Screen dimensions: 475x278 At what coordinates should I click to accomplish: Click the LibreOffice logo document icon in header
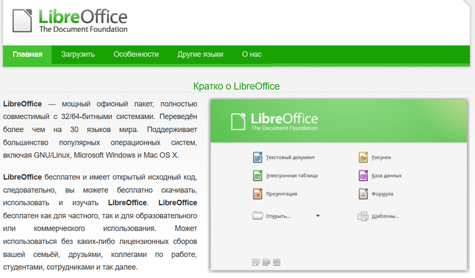[22, 20]
